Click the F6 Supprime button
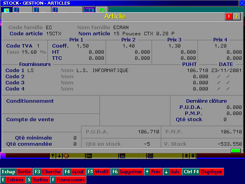 (x=127, y=172)
